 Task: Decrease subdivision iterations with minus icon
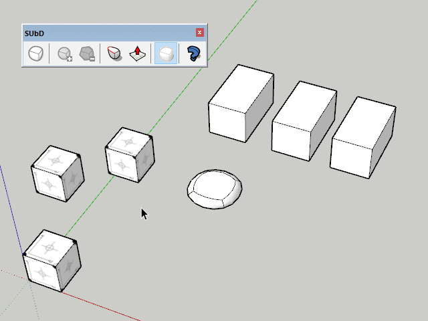87,53
